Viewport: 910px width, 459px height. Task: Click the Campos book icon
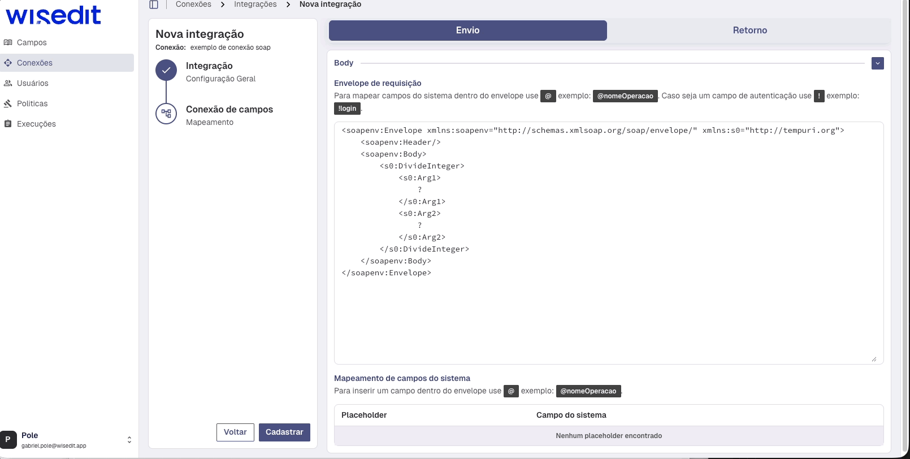click(8, 42)
